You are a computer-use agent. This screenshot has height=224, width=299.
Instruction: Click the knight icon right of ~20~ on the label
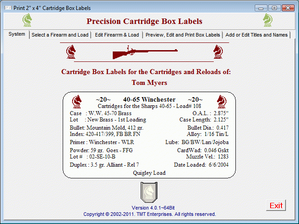(x=221, y=102)
